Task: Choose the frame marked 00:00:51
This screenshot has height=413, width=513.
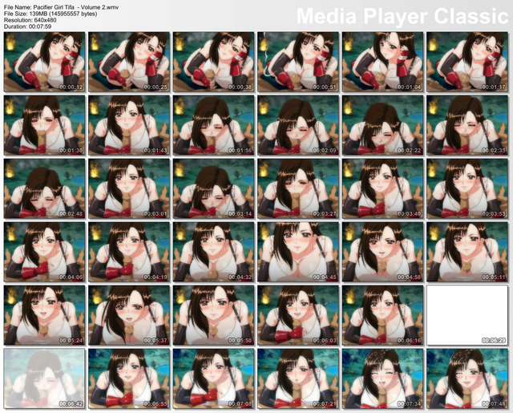Action: point(298,62)
